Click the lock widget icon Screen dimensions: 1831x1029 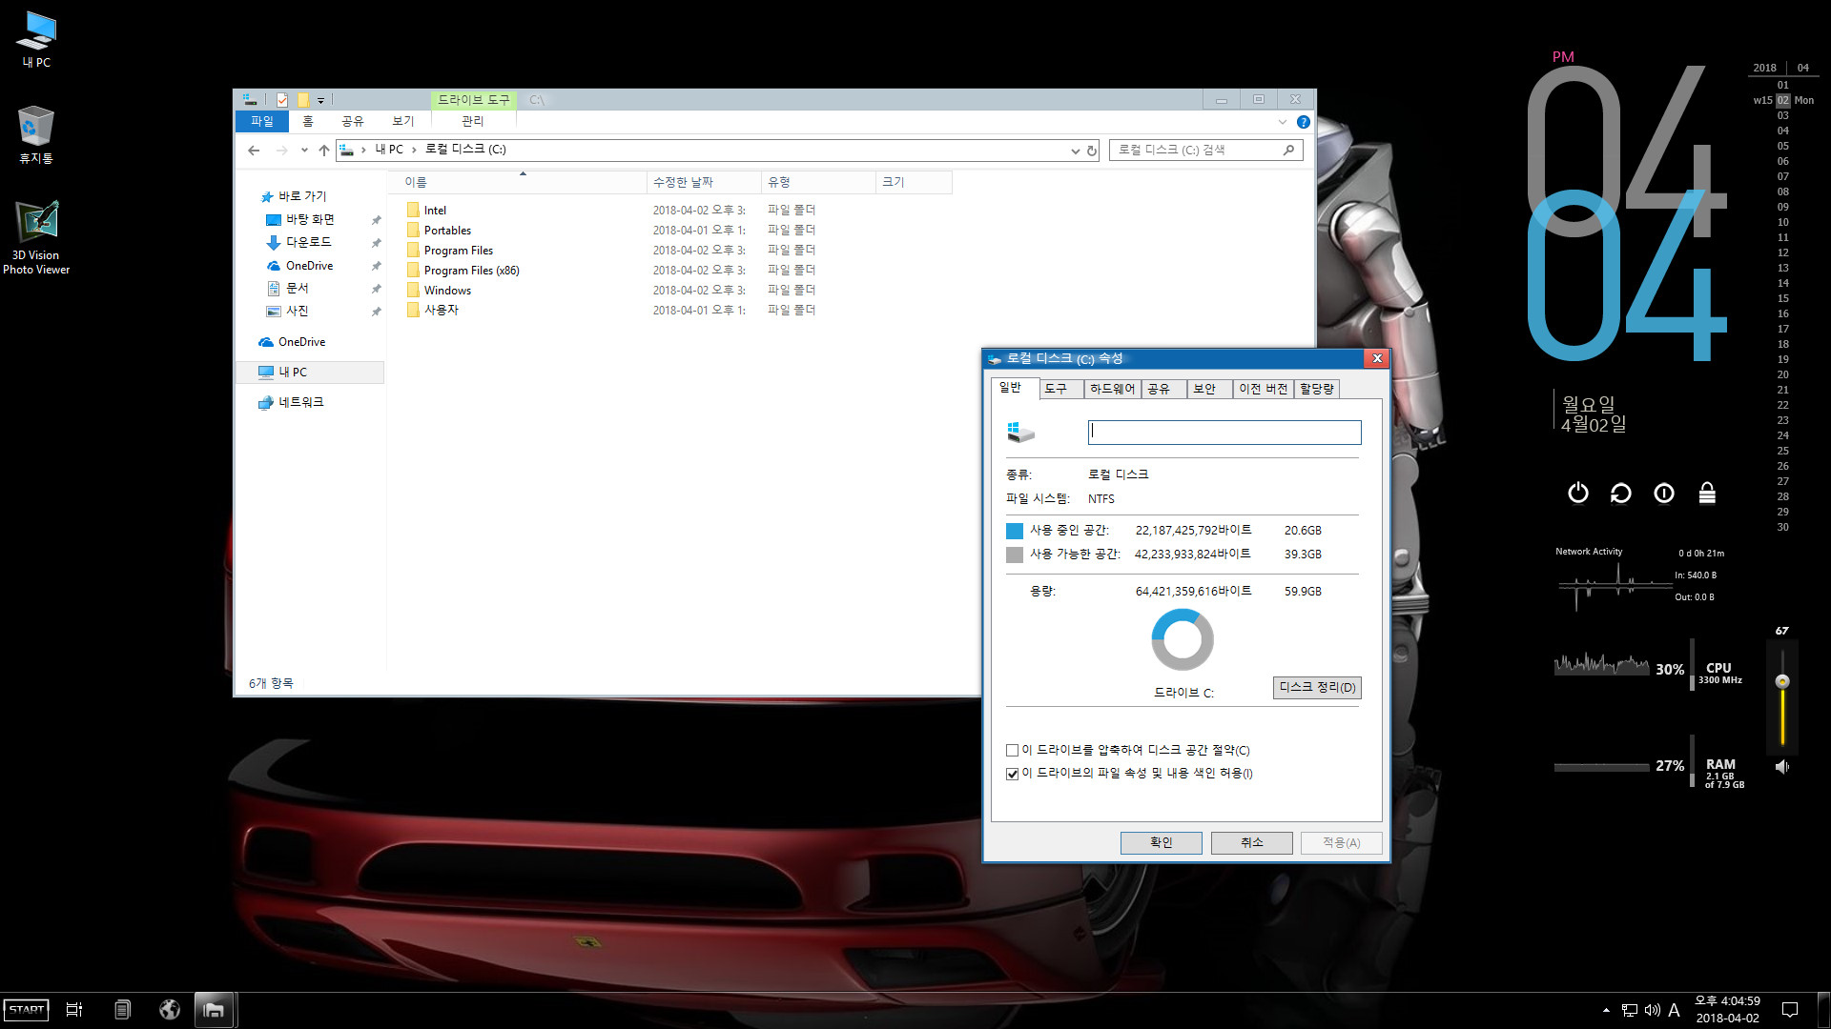pyautogui.click(x=1707, y=493)
